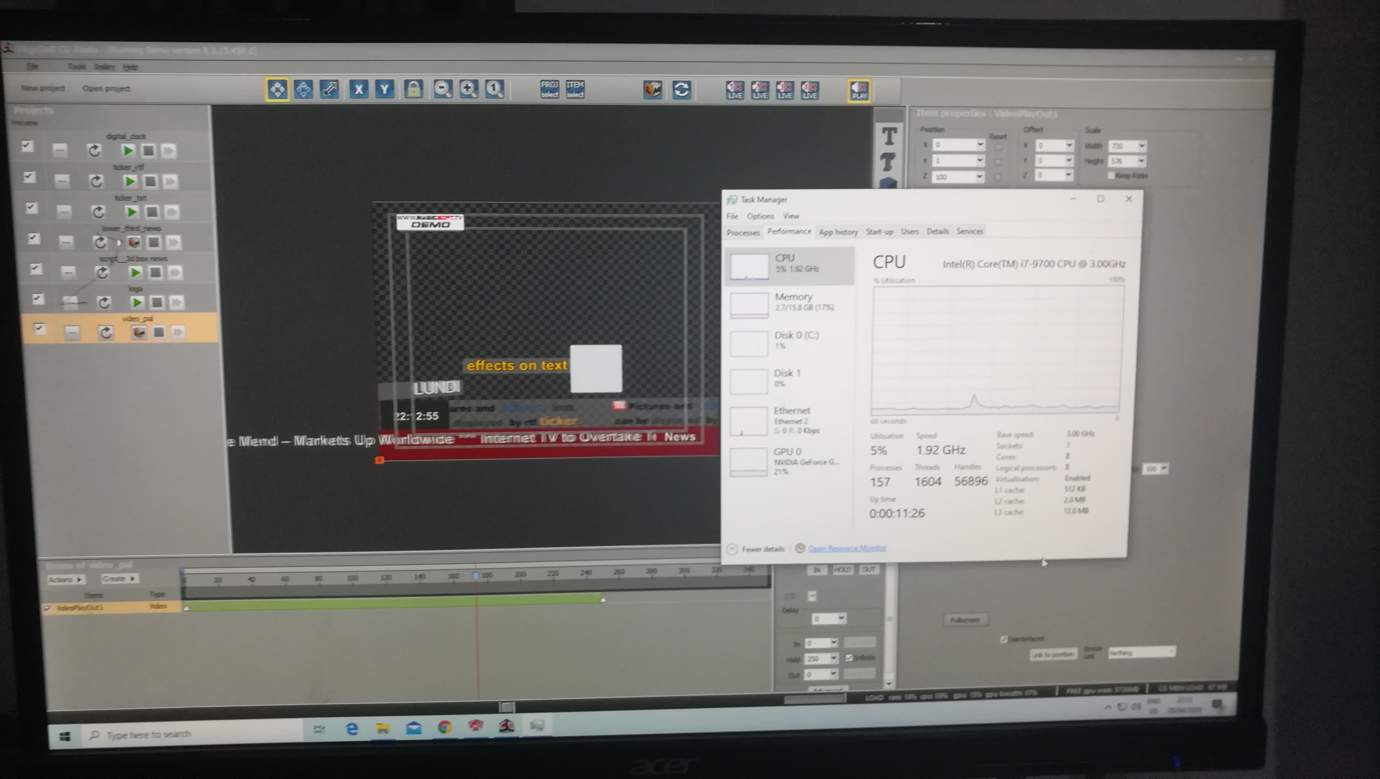
Task: Click the edit pencil tool icon
Action: click(329, 89)
